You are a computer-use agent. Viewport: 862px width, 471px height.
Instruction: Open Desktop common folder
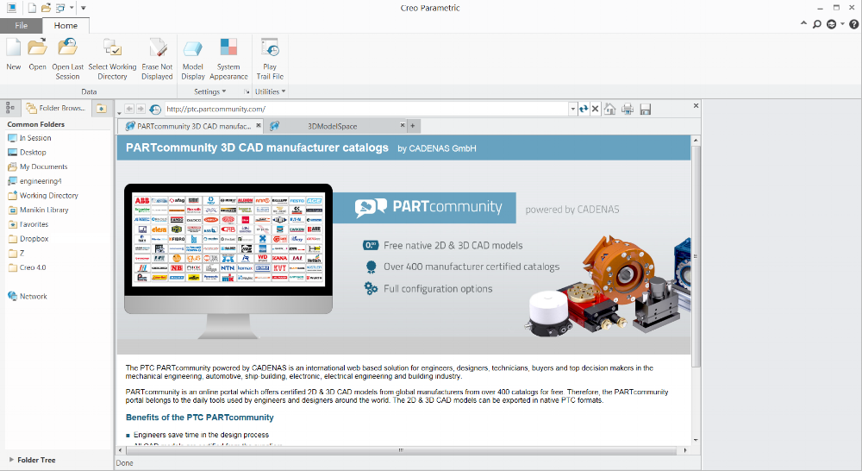[27, 153]
